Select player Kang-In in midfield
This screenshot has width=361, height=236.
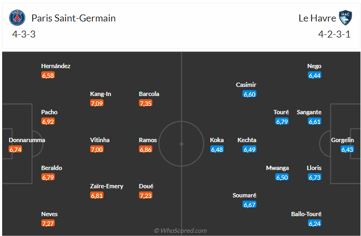pyautogui.click(x=101, y=94)
